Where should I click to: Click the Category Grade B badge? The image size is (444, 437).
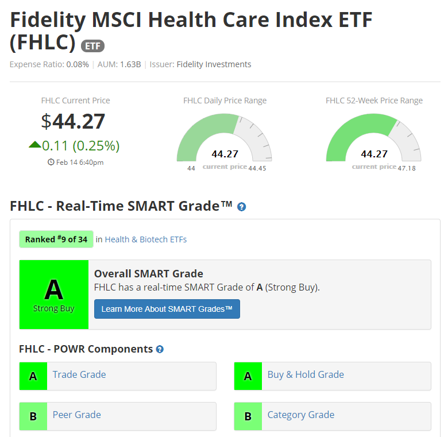248,416
